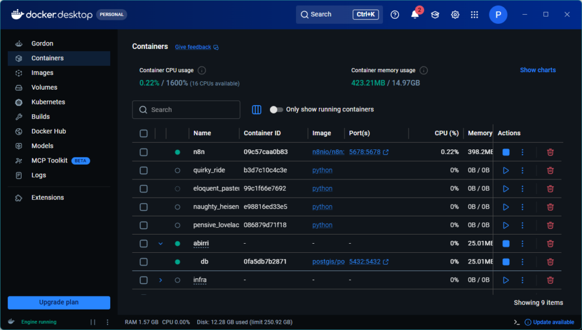Click the Upgrade plan button

pyautogui.click(x=59, y=303)
